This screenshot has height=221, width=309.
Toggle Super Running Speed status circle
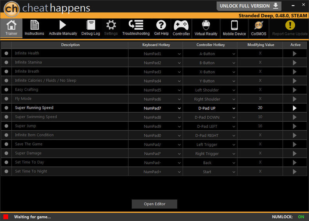point(6,108)
